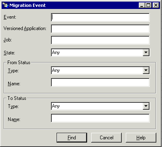
Task: Open the To Status Type dropdown arrow
Action: point(146,106)
